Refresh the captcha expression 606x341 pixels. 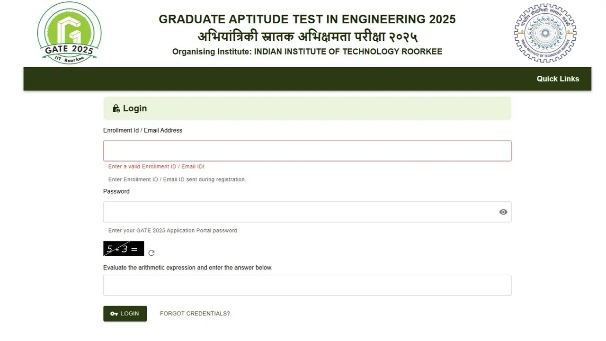click(x=151, y=253)
